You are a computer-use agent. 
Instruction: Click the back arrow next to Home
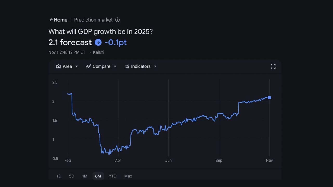pos(51,20)
